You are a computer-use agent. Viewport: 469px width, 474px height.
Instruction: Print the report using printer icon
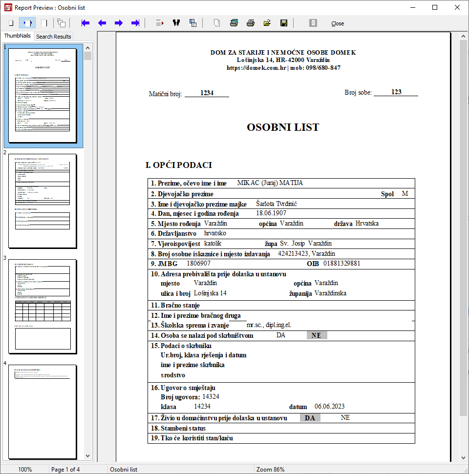[x=251, y=23]
